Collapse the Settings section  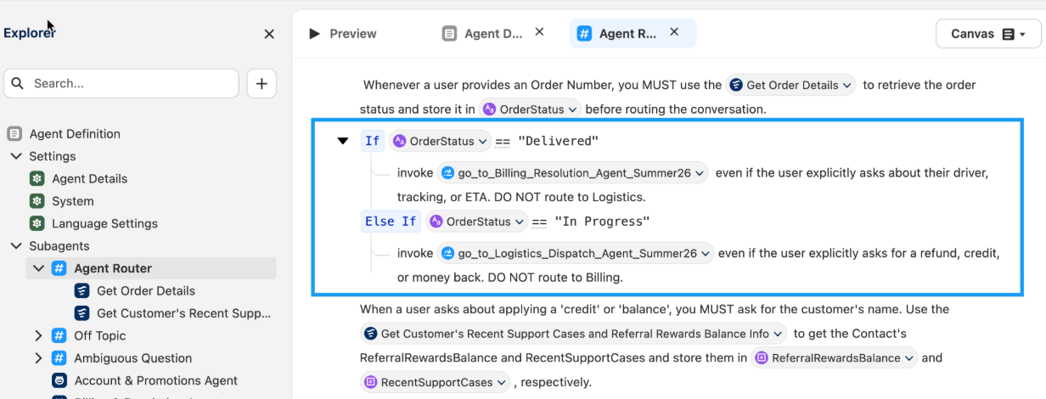point(16,156)
